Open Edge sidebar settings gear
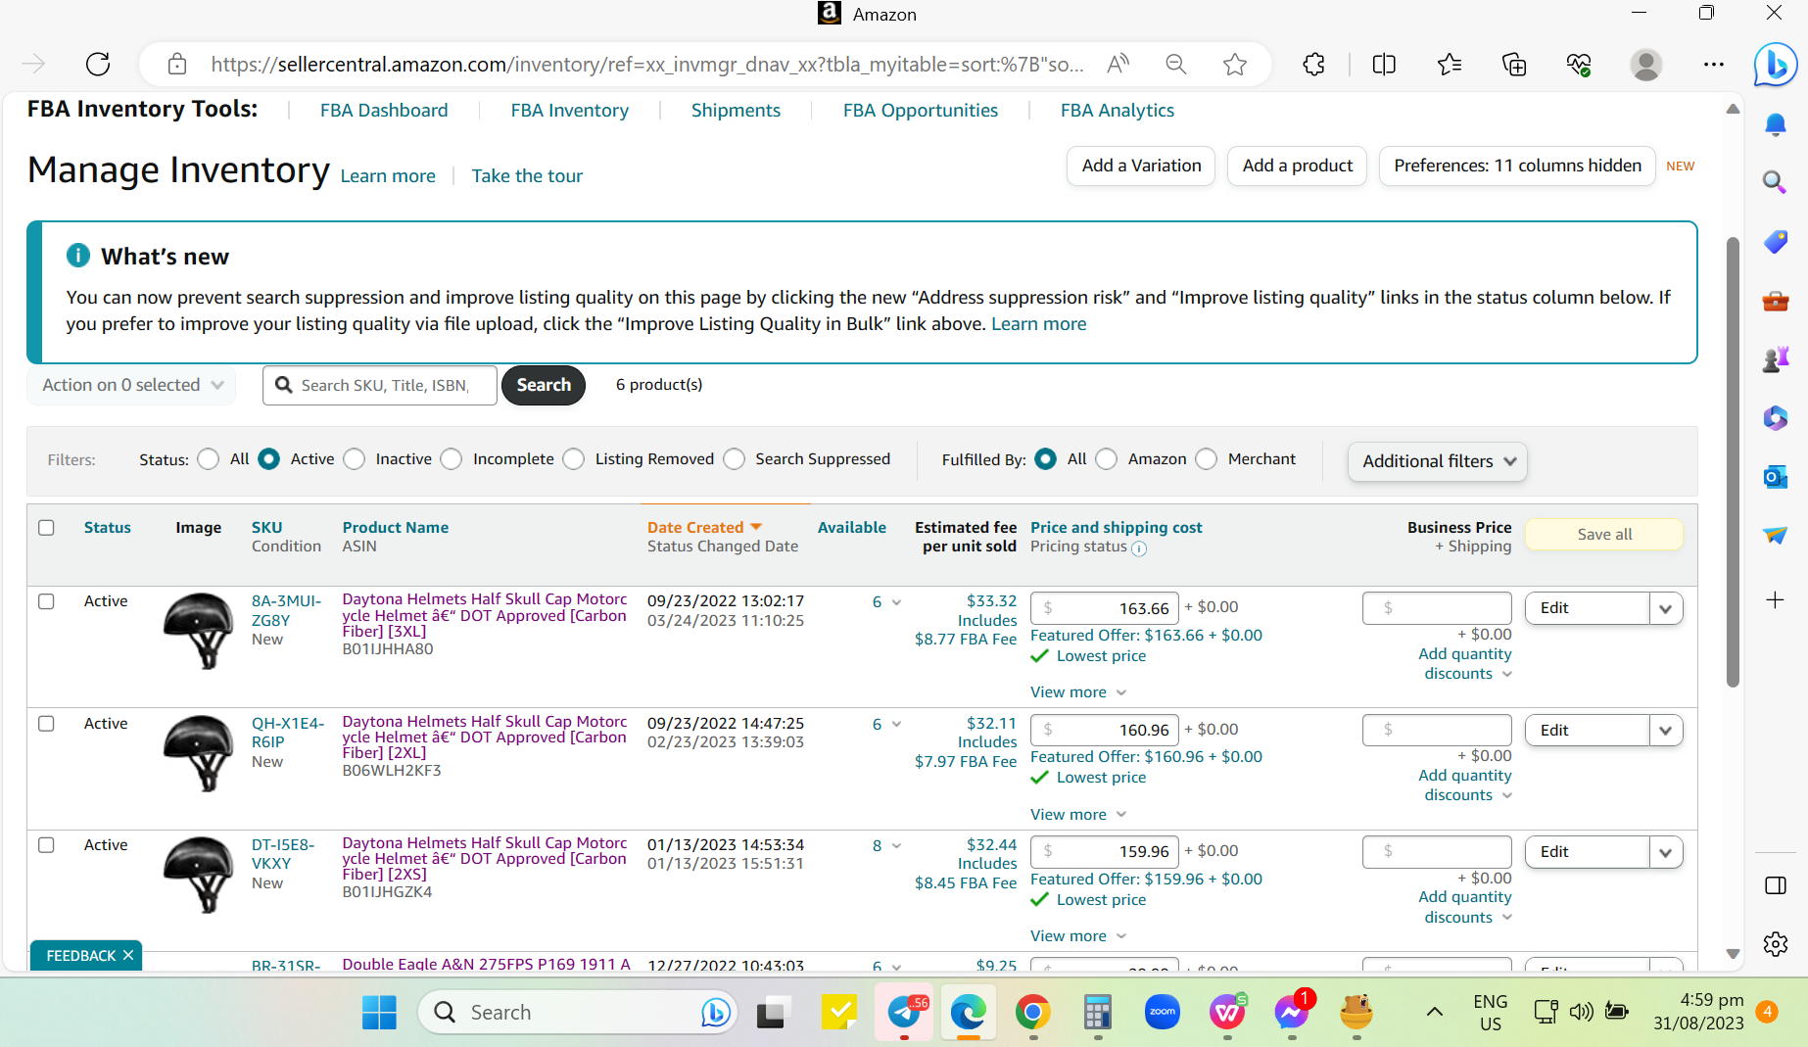The width and height of the screenshot is (1808, 1047). click(1775, 944)
